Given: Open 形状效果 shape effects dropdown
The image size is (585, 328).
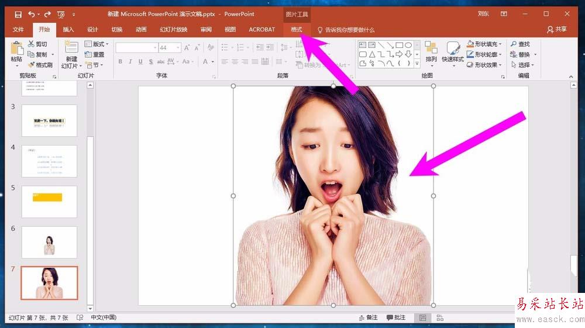Looking at the screenshot, I should click(x=484, y=65).
